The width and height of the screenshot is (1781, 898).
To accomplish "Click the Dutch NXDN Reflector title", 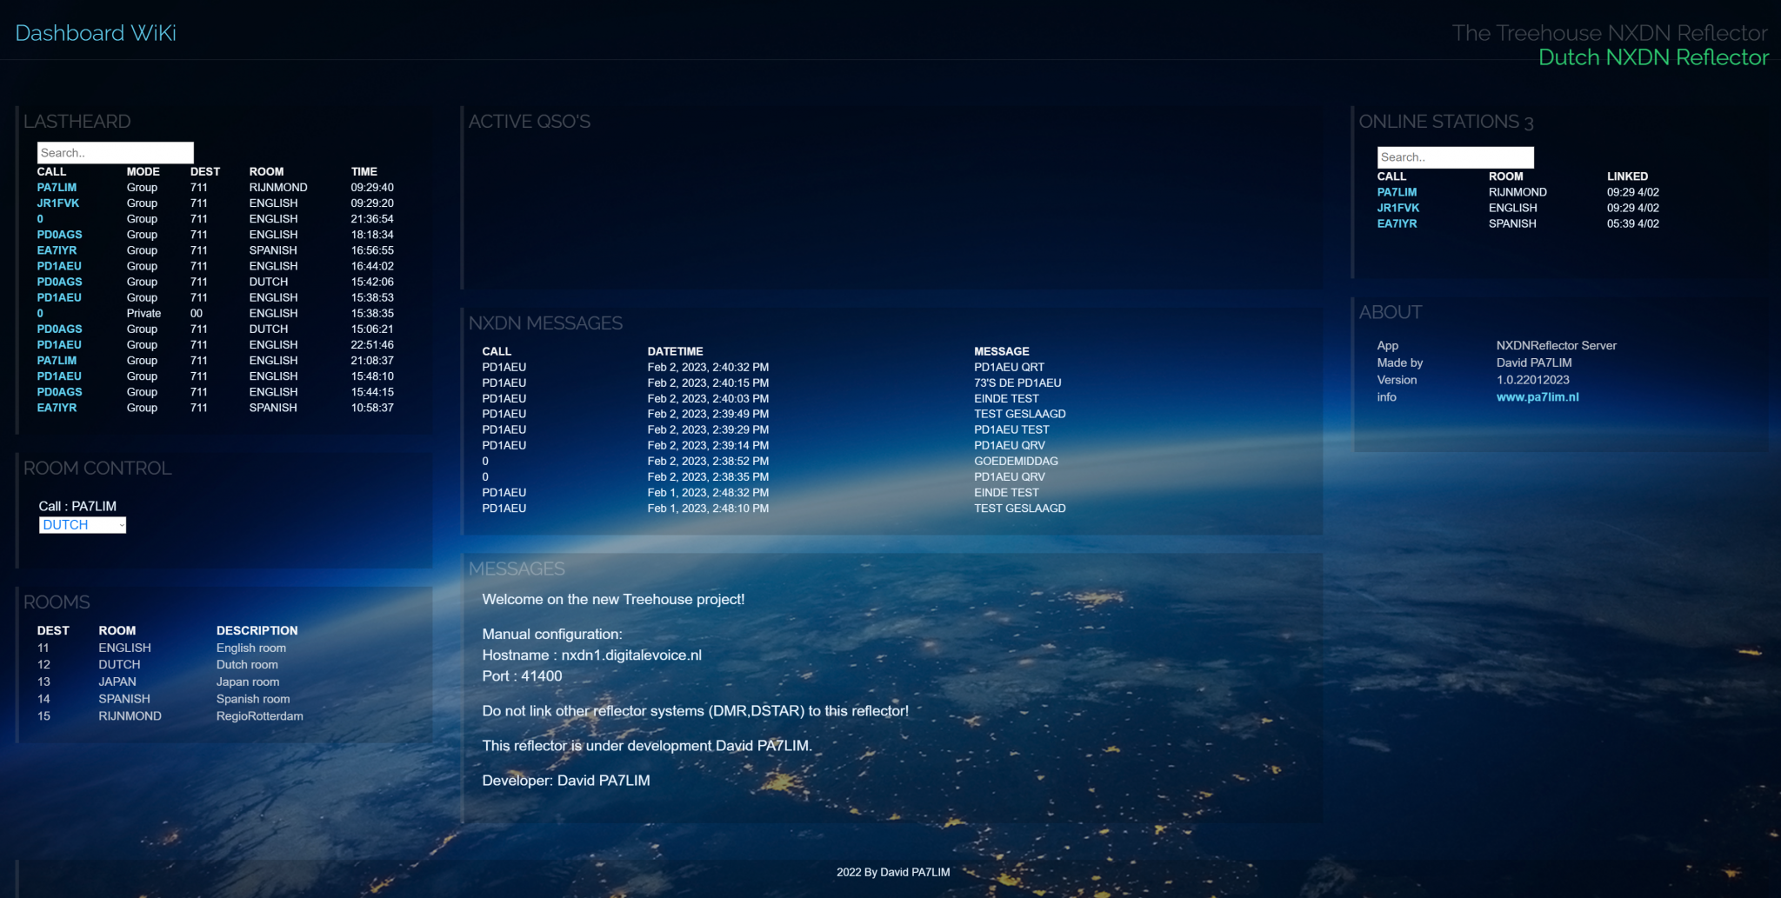I will (x=1652, y=57).
